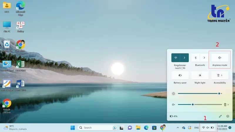The image size is (235, 132).
Task: Open the Windows Start menu
Action: pyautogui.click(x=73, y=128)
